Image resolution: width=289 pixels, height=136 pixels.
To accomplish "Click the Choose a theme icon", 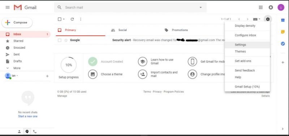I will click(93, 74).
